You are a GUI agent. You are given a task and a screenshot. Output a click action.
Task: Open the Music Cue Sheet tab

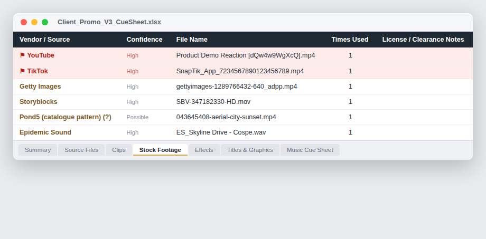[x=310, y=150]
